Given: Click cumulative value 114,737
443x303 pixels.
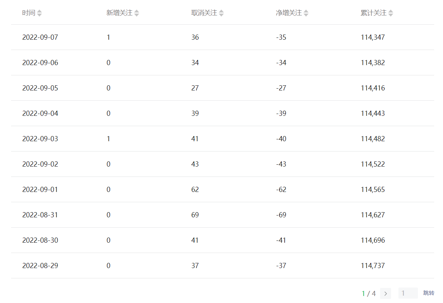Looking at the screenshot, I should point(373,265).
